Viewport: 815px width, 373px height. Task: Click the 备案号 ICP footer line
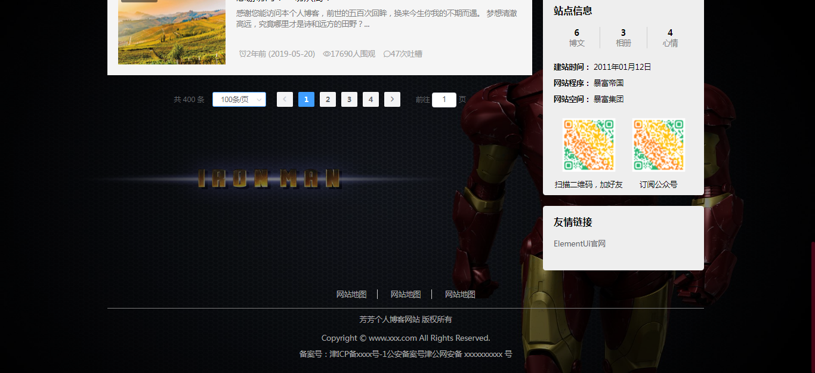click(x=406, y=354)
